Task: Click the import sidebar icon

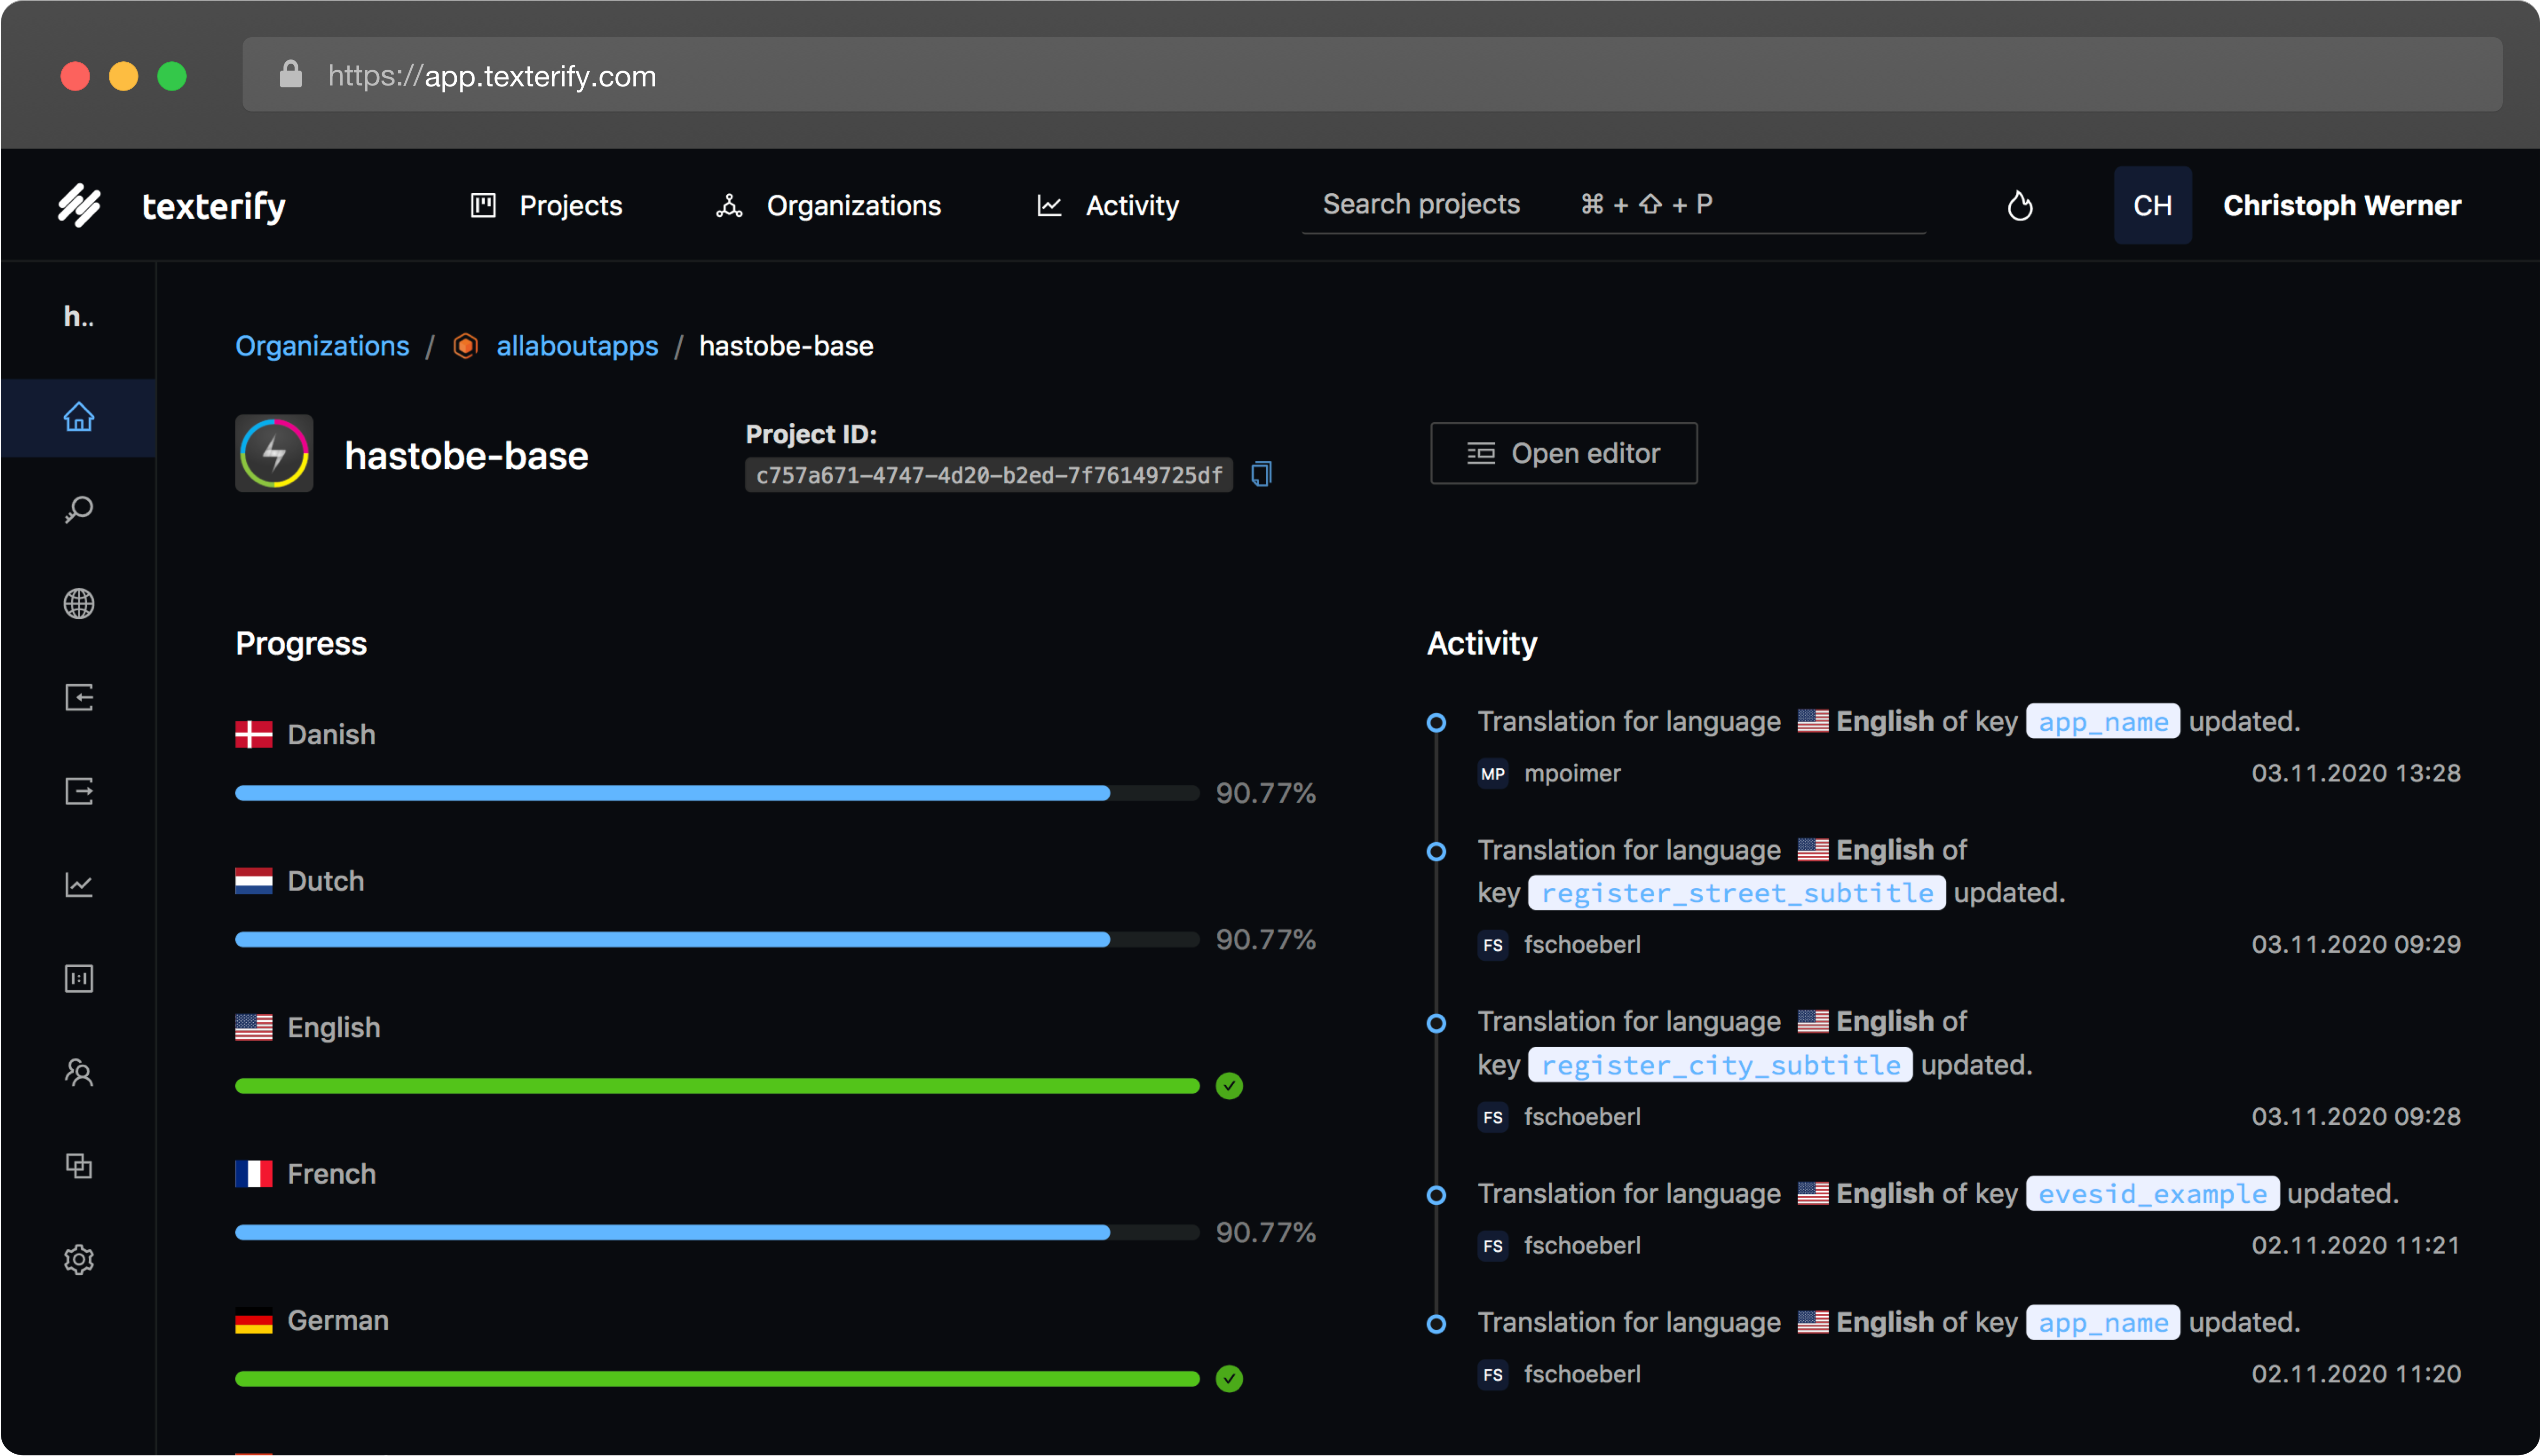Action: (79, 697)
